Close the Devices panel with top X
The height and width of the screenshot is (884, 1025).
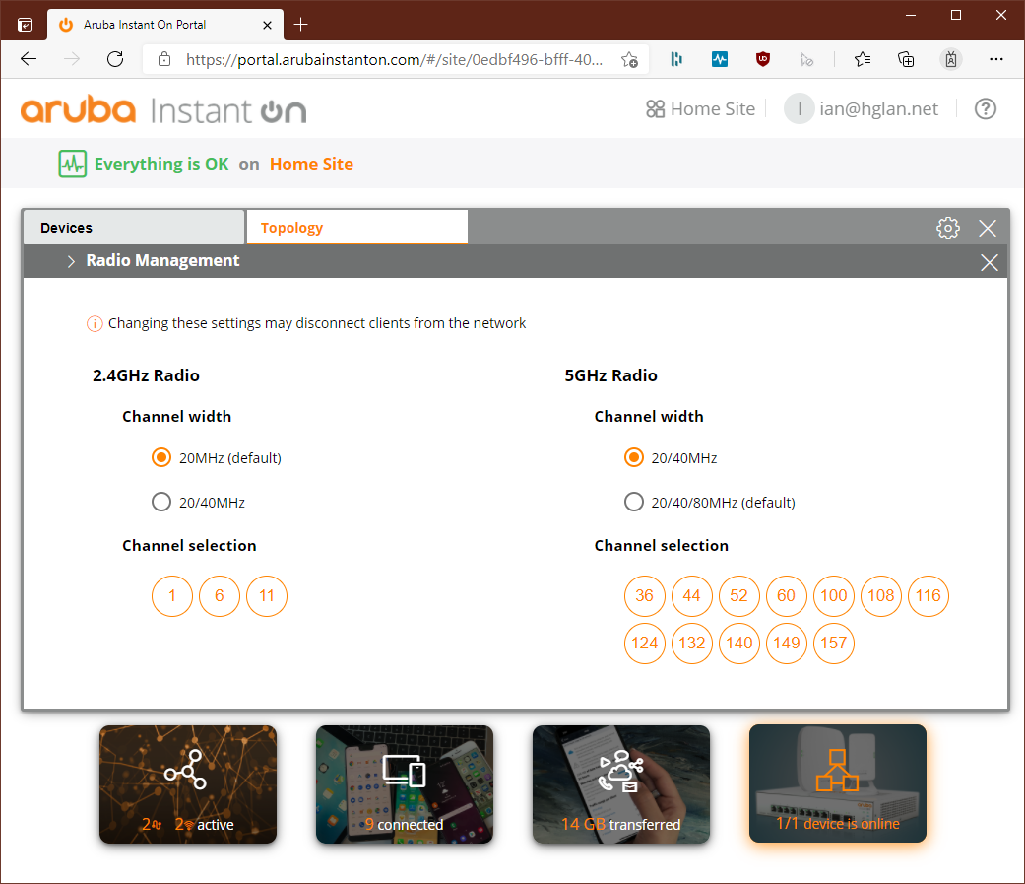pos(987,228)
